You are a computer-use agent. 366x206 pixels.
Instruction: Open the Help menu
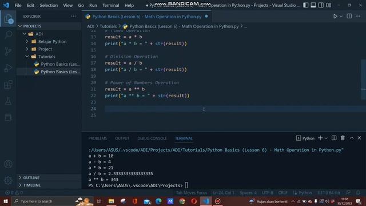coord(129,5)
